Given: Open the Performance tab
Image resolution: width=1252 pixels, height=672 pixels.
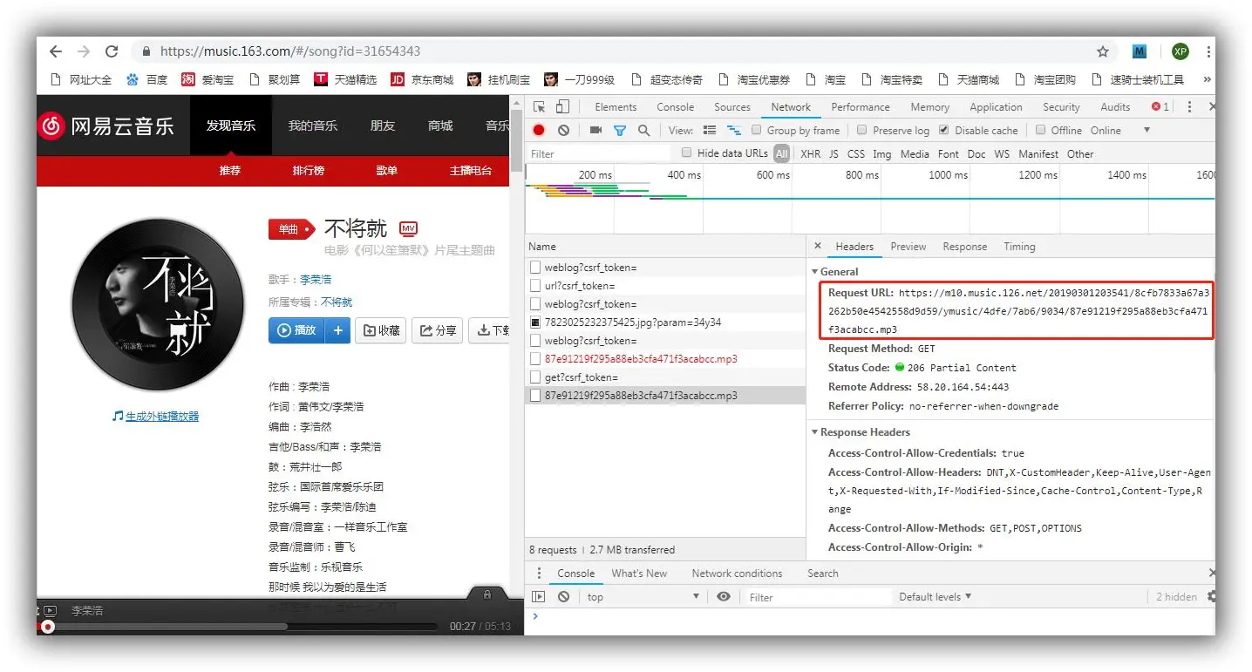Looking at the screenshot, I should [861, 107].
